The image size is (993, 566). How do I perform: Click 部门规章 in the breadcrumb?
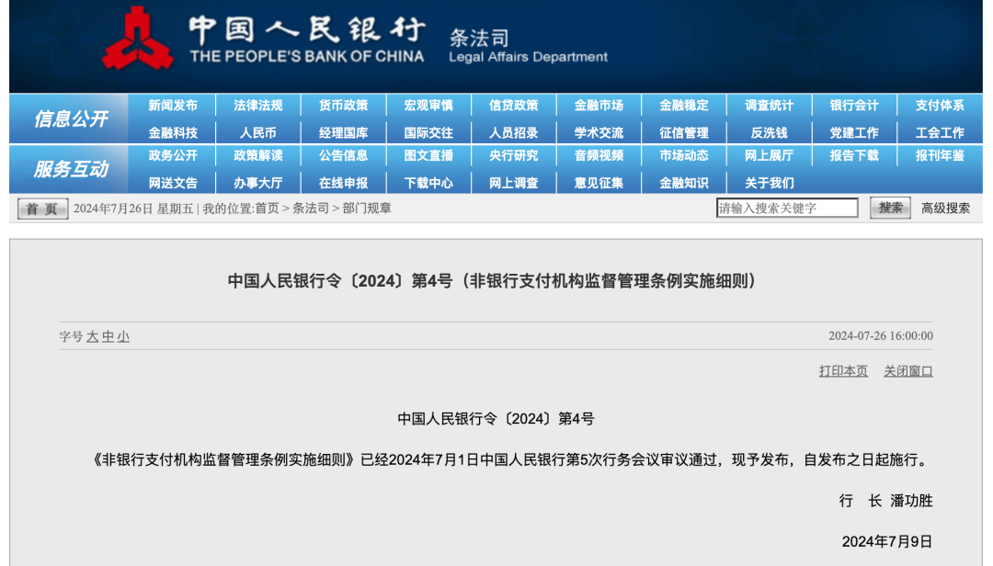coord(367,209)
